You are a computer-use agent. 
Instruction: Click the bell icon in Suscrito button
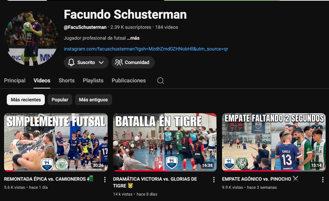(x=71, y=62)
